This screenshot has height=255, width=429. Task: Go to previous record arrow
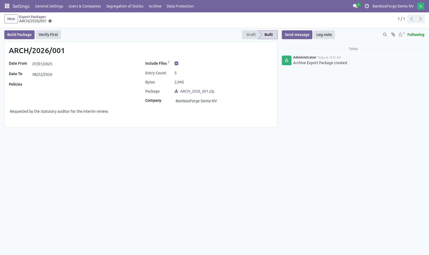click(x=412, y=19)
